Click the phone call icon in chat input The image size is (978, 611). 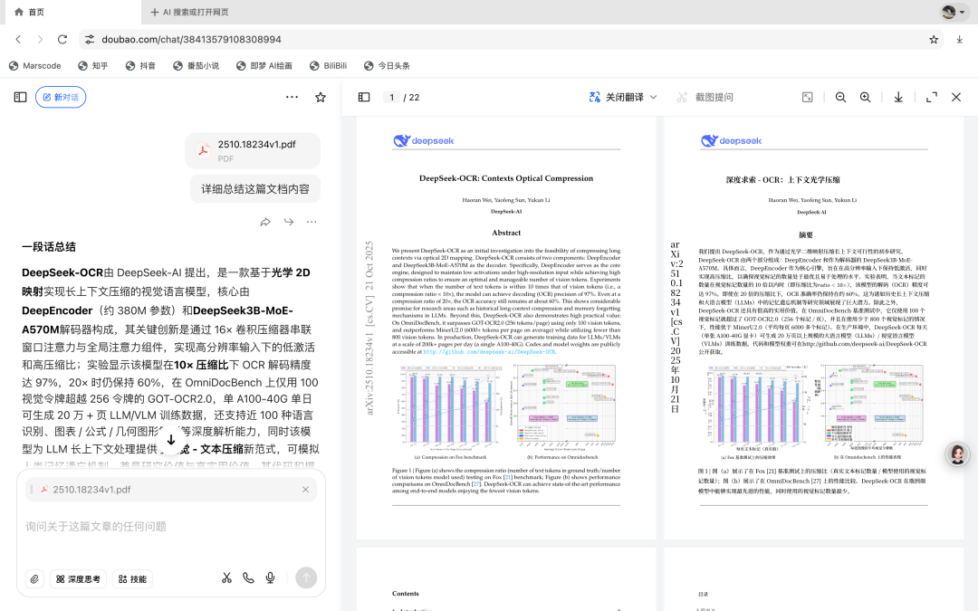pos(247,578)
